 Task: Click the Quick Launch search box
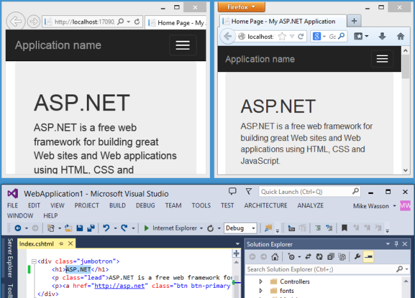309,191
